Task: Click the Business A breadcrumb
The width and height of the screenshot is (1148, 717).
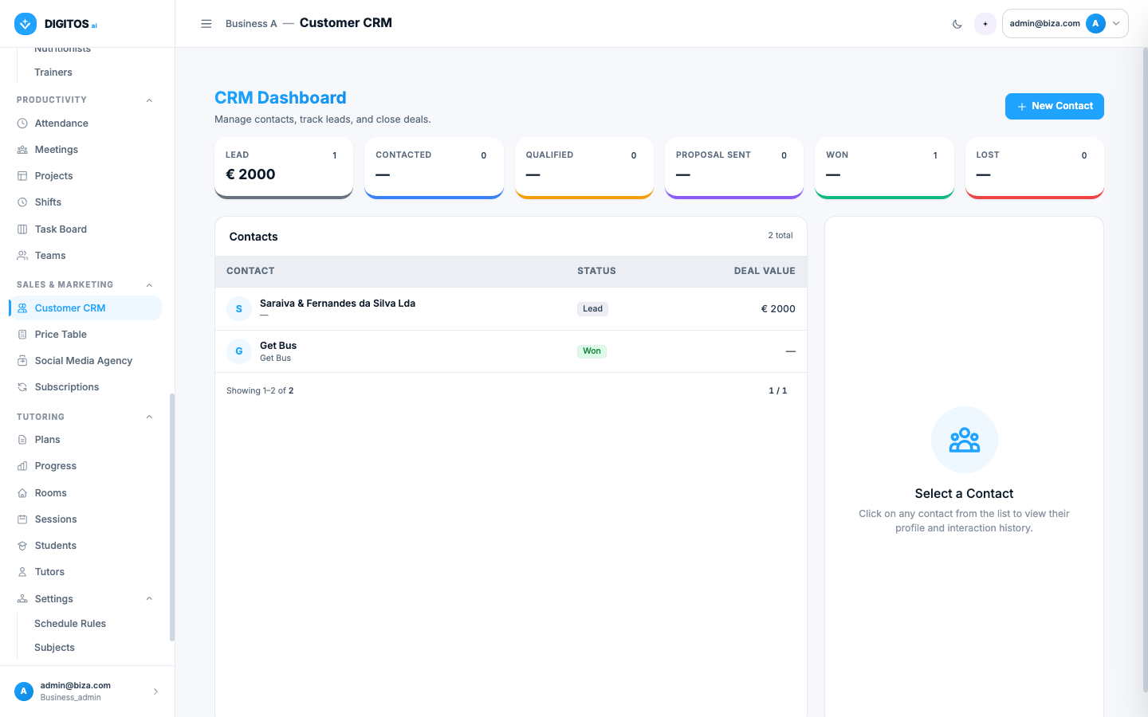Action: click(251, 24)
